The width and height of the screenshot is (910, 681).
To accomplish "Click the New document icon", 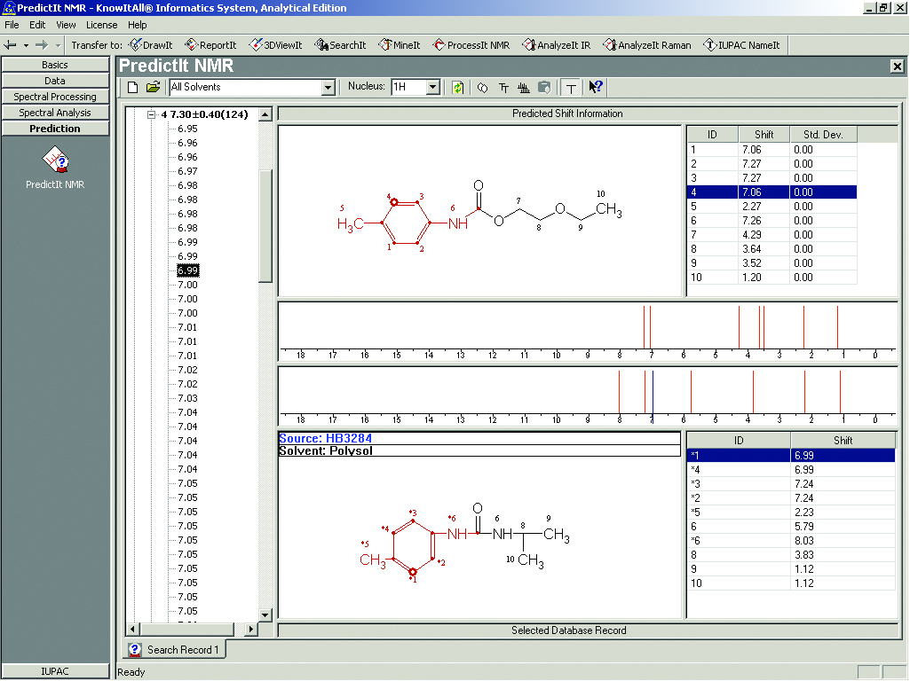I will 132,87.
